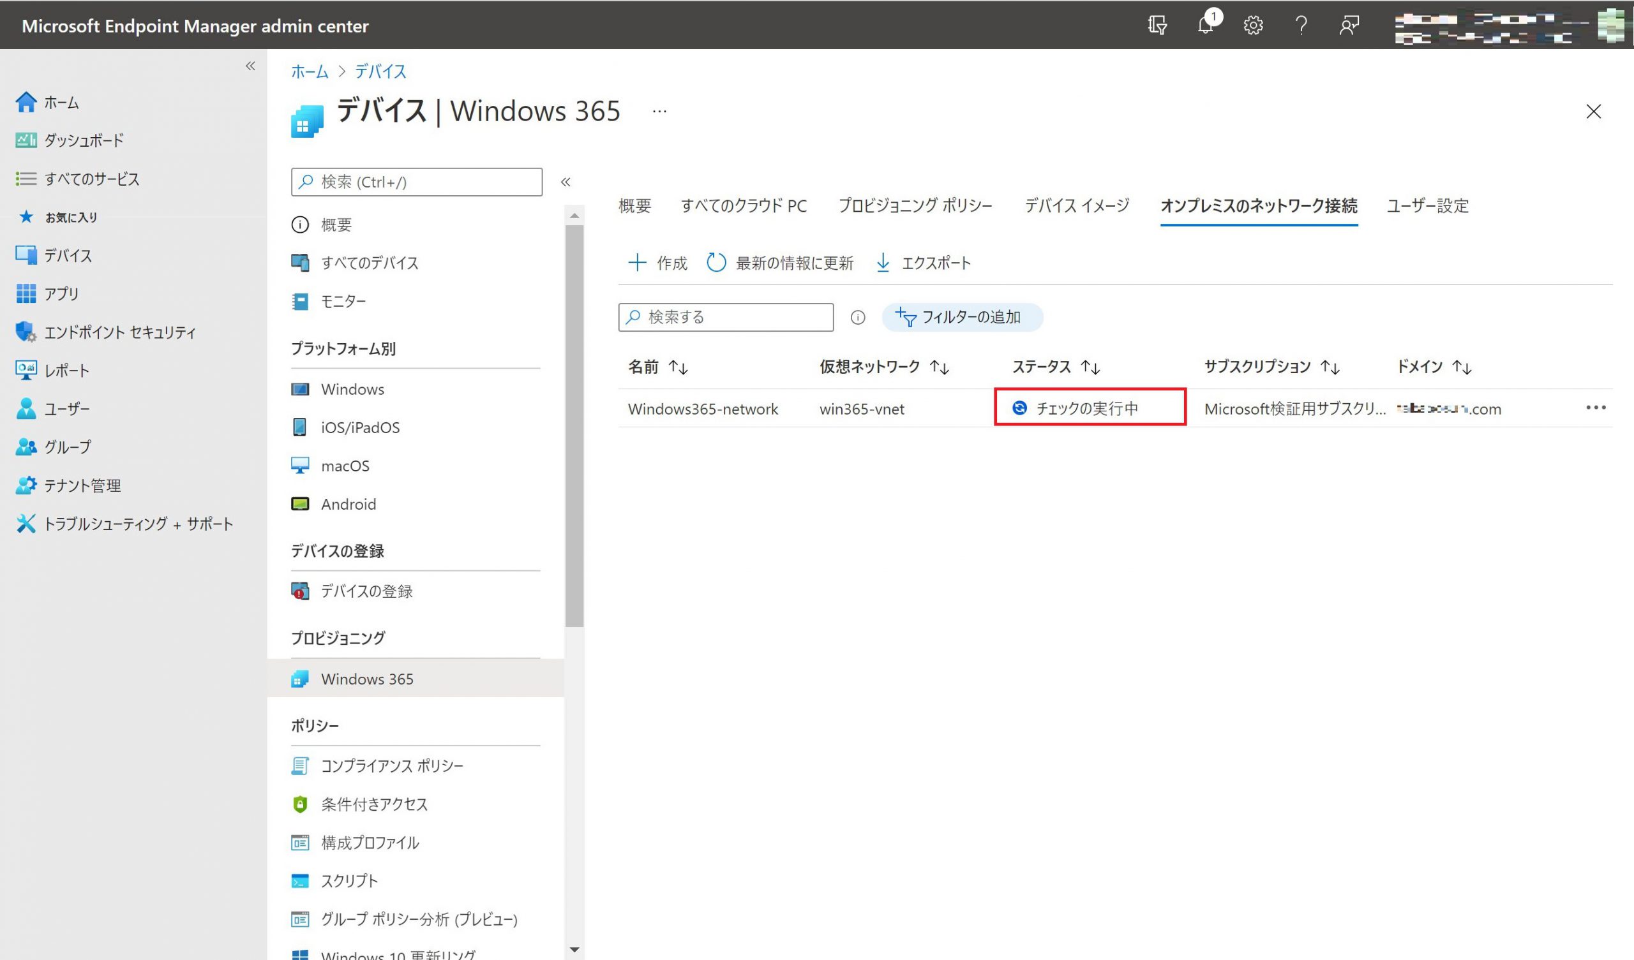Switch to プロビジョニング ポリシー tab

pyautogui.click(x=915, y=205)
